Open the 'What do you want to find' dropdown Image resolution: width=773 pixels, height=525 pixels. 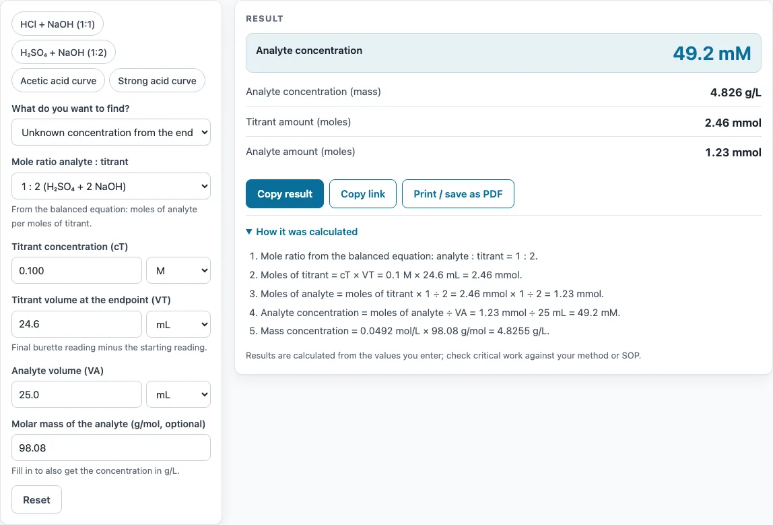111,132
